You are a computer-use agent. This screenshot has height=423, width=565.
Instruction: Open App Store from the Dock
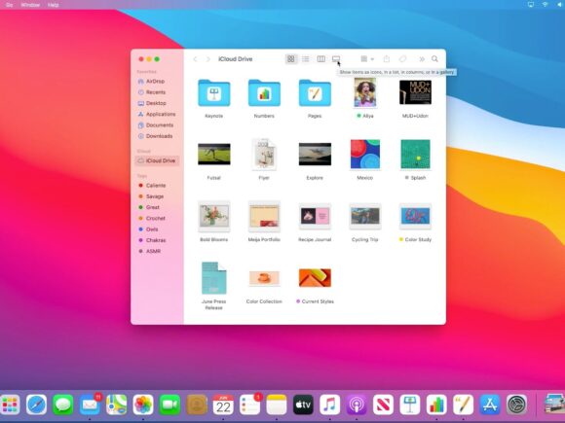coord(490,405)
